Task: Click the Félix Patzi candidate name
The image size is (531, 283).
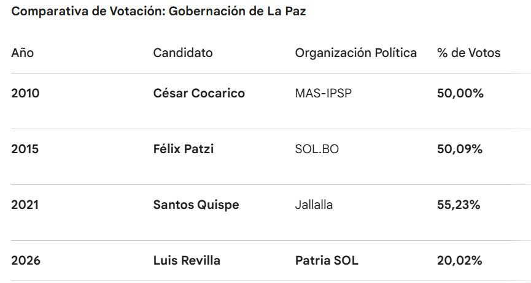Action: tap(184, 149)
